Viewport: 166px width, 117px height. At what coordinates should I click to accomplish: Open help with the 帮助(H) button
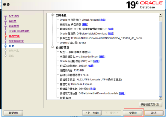[x=13, y=113]
